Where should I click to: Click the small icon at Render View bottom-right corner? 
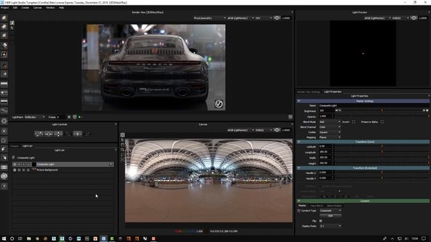290,117
